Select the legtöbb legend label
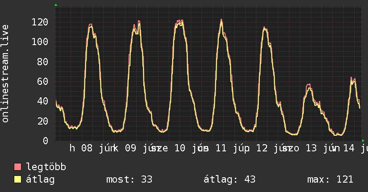 [x=46, y=167]
